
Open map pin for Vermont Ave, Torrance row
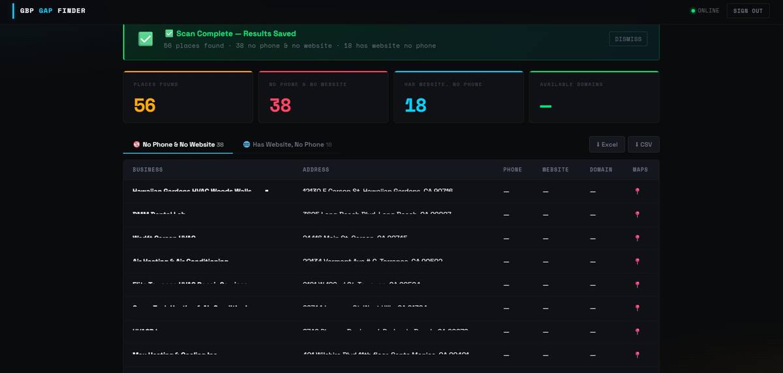click(x=637, y=261)
